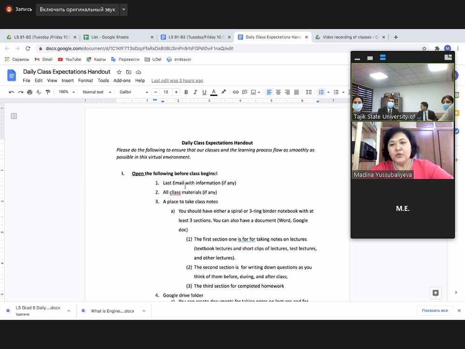The width and height of the screenshot is (465, 349).
Task: Click the Insert link icon
Action: [x=236, y=92]
